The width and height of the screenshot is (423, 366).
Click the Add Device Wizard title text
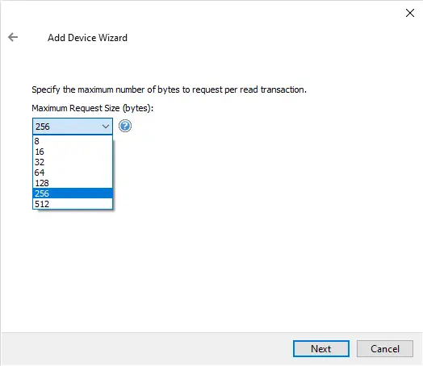tap(87, 38)
